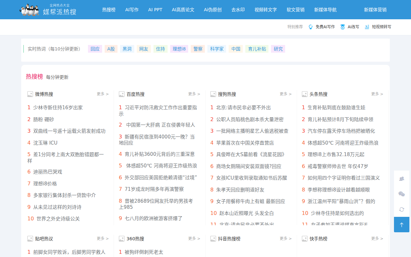The image size is (411, 257).
Task: Open Baidu item 育儿补贴3600元背后的三重深意
Action: click(160, 154)
